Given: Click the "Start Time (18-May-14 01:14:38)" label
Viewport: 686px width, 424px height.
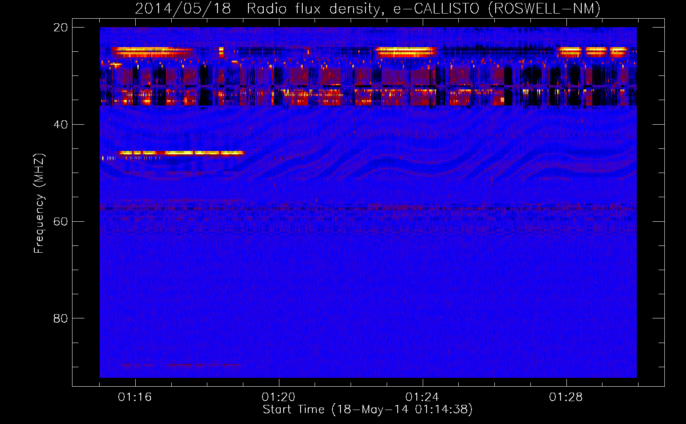Looking at the screenshot, I should pos(368,410).
